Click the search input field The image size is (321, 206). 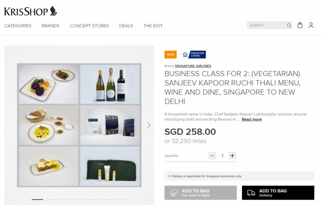pos(266,25)
